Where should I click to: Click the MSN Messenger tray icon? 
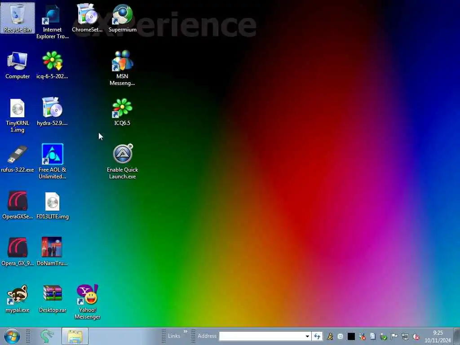tap(363, 336)
